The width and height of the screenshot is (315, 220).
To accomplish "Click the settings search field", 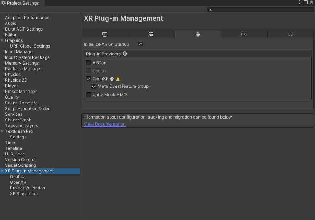I will click(x=260, y=10).
